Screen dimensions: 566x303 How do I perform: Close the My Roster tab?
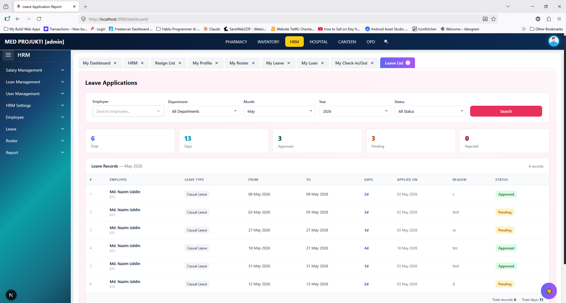(253, 63)
